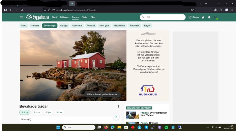Open taskbar clock showing 11:15
Image resolution: width=236 pixels, height=131 pixels.
(228, 127)
